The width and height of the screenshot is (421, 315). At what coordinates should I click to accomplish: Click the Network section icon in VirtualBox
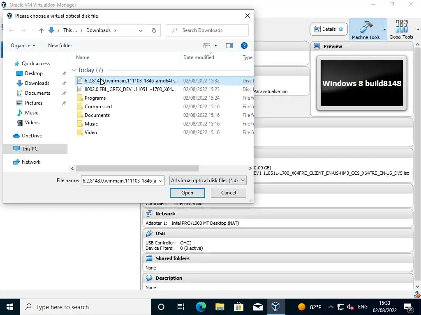[x=149, y=213]
